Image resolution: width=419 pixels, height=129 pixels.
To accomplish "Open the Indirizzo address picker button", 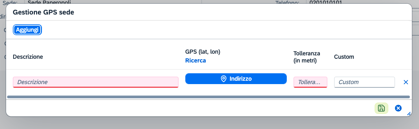I will coord(236,79).
